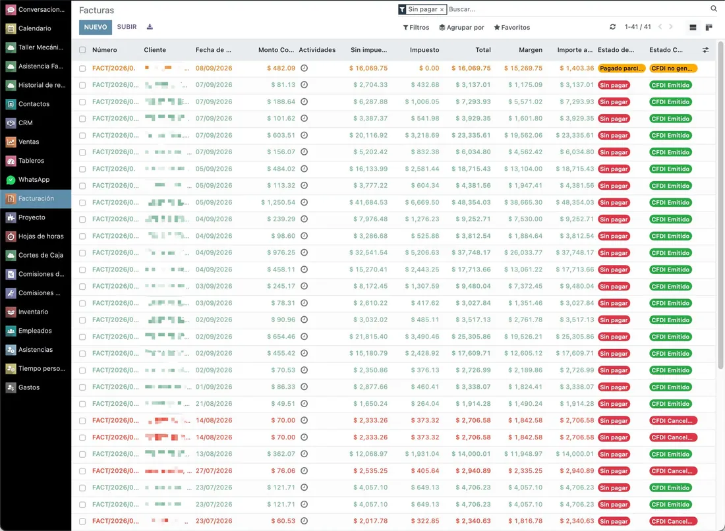
Task: Click the Buscar search field
Action: [577, 9]
